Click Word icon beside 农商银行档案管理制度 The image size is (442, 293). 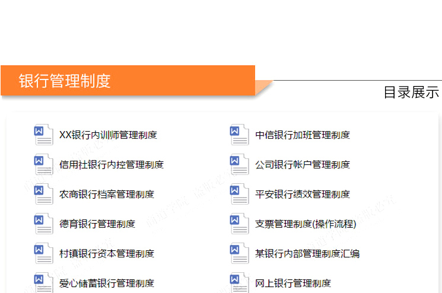pyautogui.click(x=43, y=194)
